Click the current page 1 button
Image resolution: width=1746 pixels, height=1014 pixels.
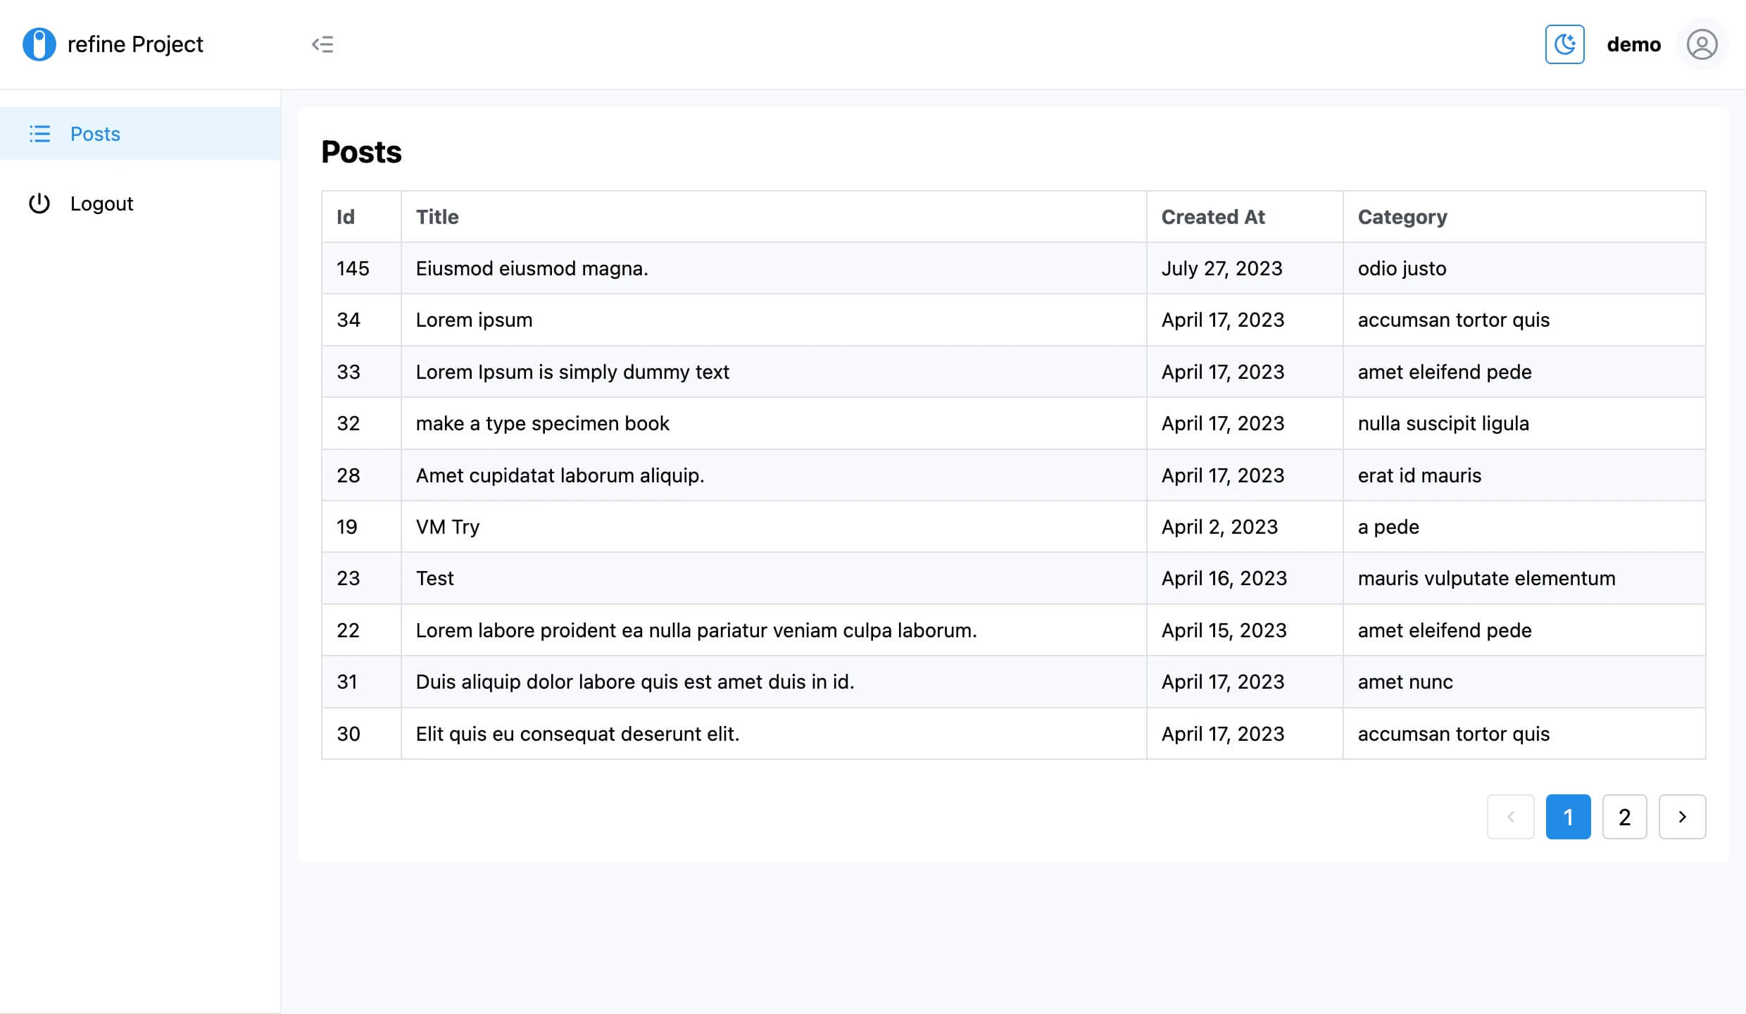(1568, 816)
